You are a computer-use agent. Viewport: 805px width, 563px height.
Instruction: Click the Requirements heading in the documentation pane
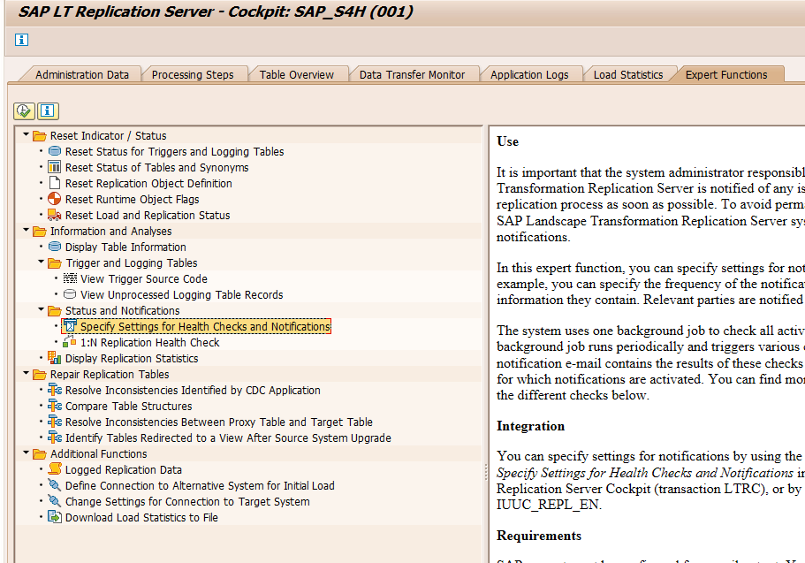pyautogui.click(x=539, y=536)
